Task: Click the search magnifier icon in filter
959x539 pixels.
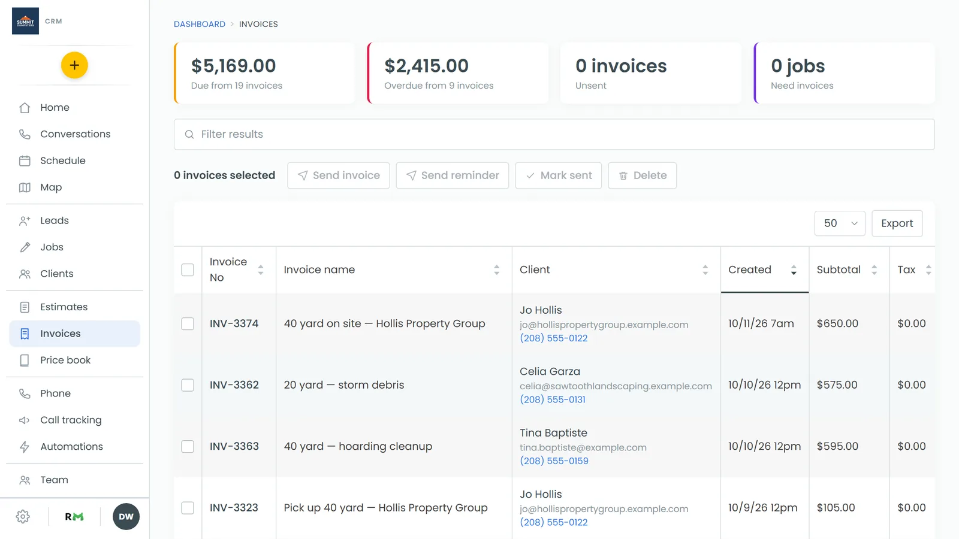Action: 189,134
